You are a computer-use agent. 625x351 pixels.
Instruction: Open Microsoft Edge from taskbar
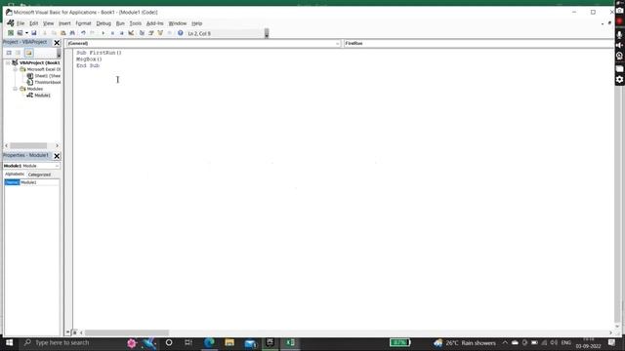click(209, 342)
